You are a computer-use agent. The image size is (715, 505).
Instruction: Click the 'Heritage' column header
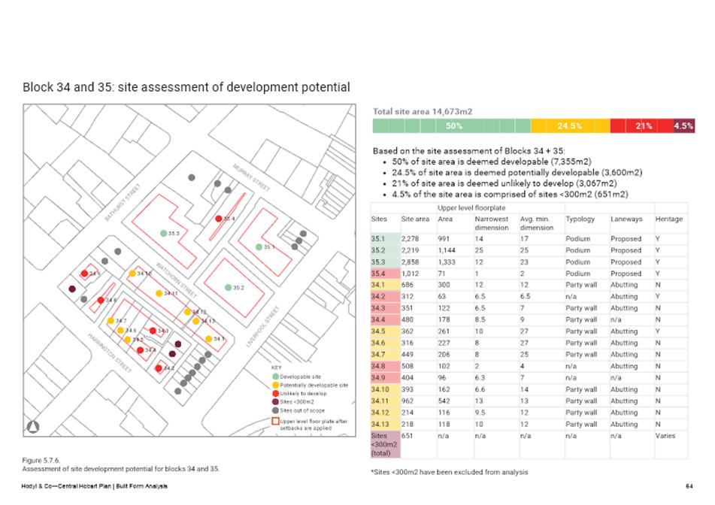(669, 219)
